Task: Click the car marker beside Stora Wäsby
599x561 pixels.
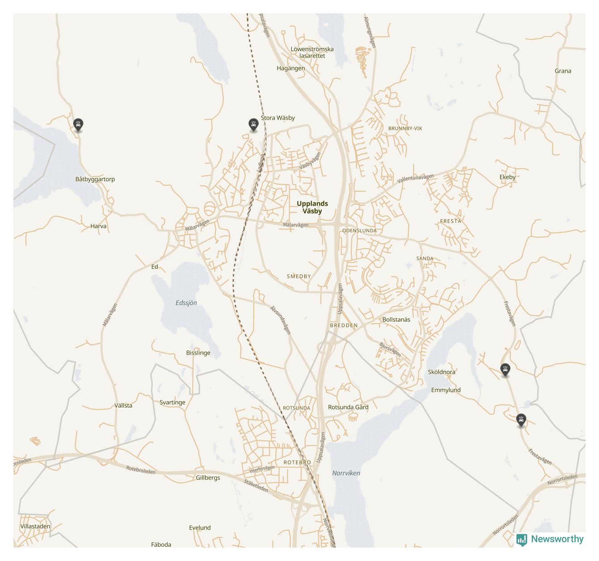Action: pos(253,125)
